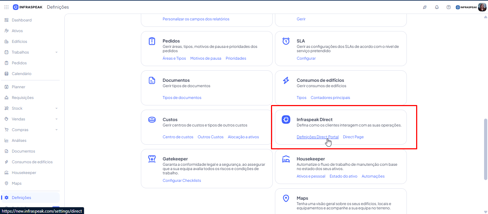Click Configurar under SLA

tap(306, 58)
